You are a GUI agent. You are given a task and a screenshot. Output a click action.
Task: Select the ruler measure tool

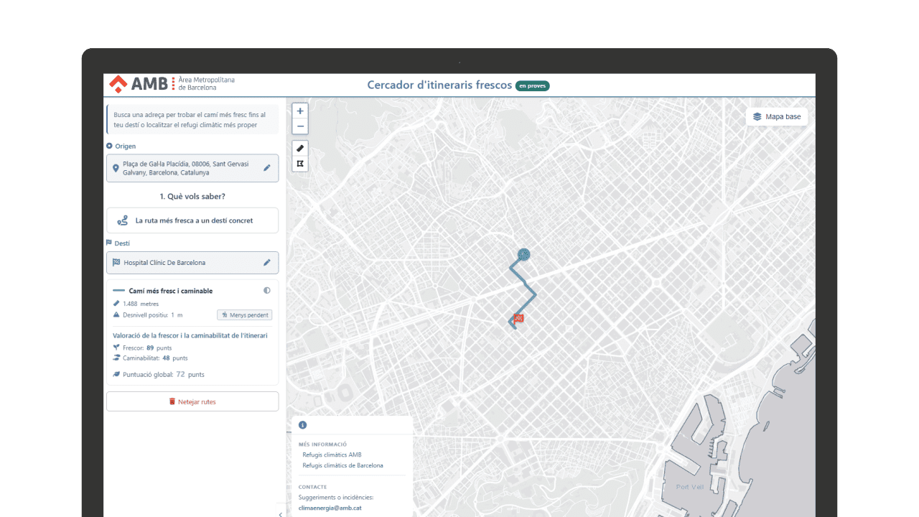300,148
